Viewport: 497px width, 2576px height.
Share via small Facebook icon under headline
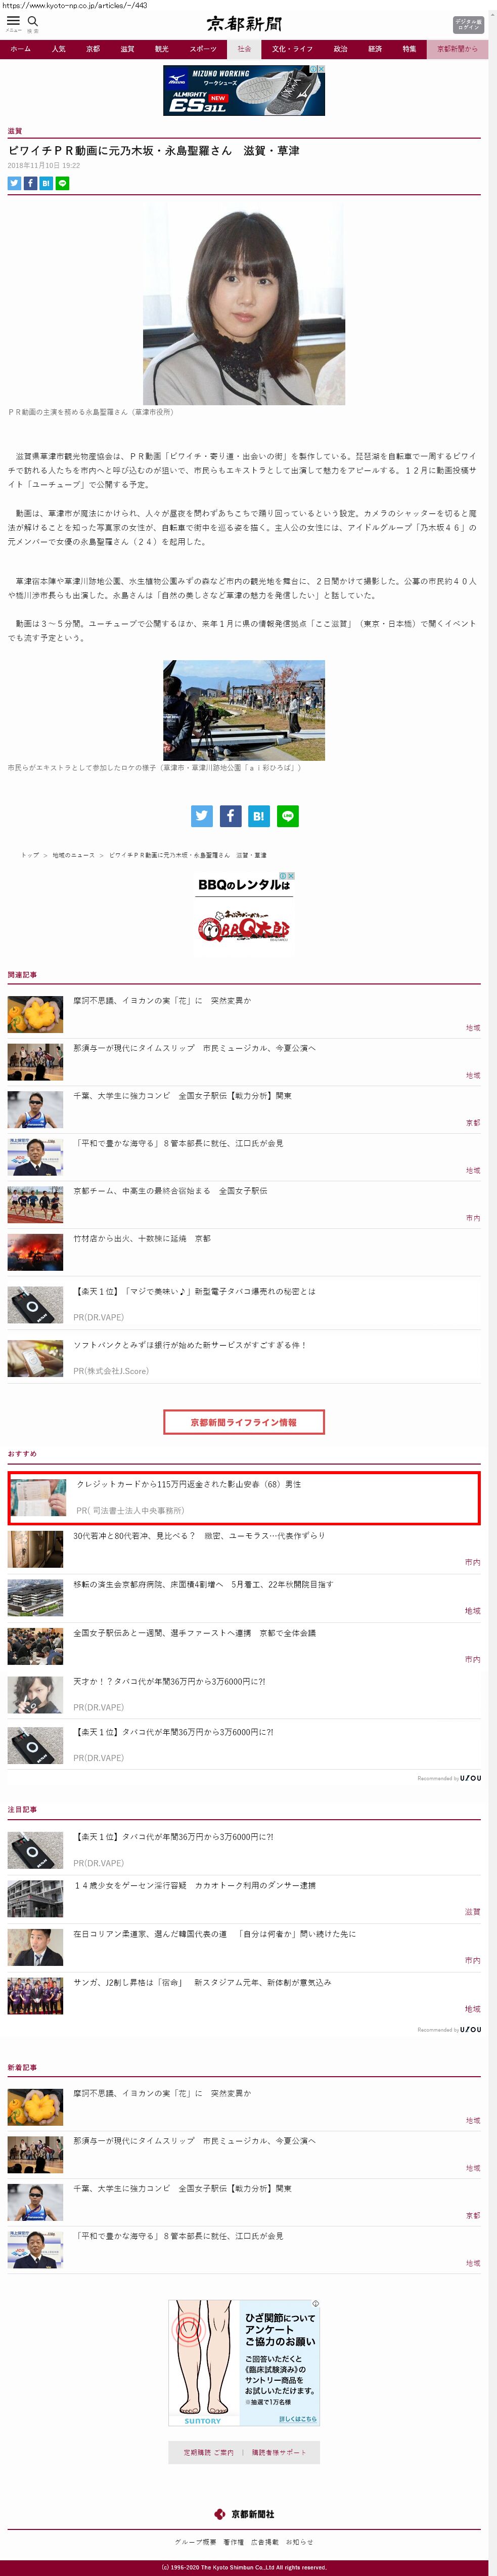pos(30,183)
